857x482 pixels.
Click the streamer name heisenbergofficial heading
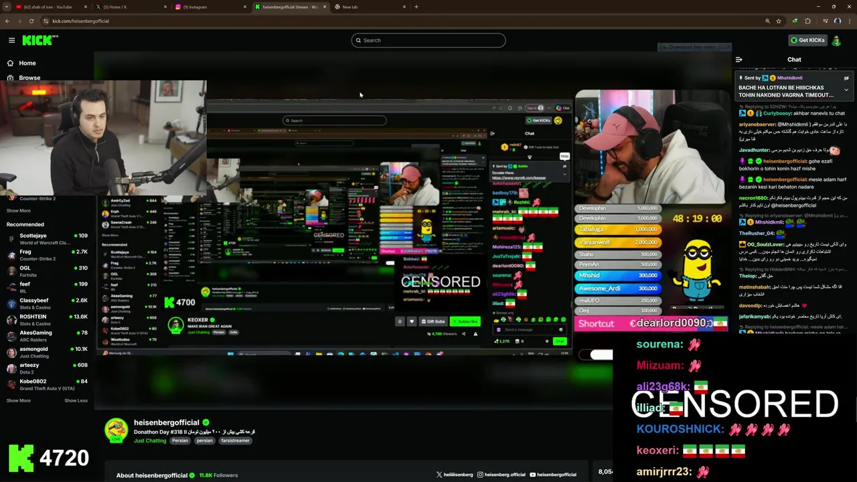[x=167, y=422]
